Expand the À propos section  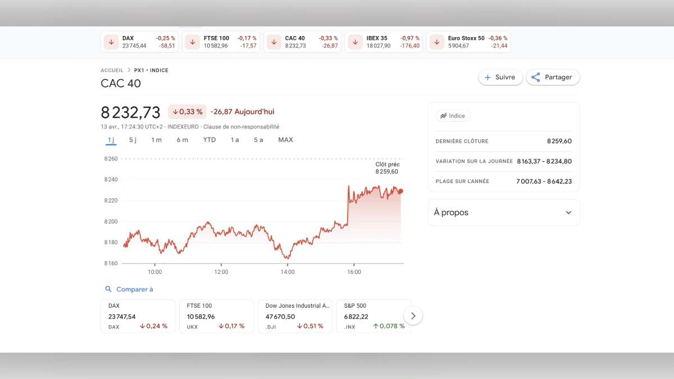pyautogui.click(x=503, y=212)
